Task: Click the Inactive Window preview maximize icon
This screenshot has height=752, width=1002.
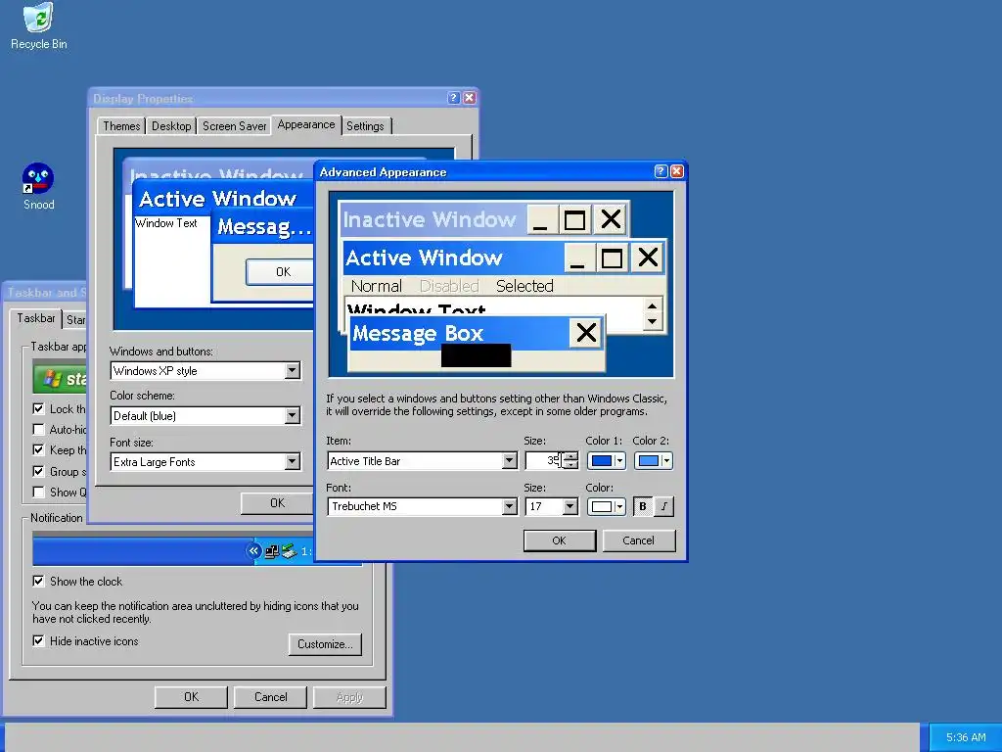Action: (574, 220)
